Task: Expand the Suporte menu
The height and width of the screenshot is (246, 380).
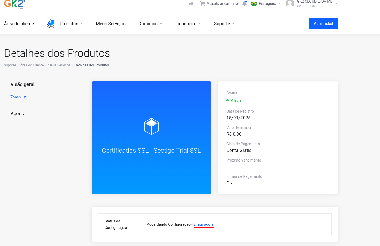Action: [224, 24]
